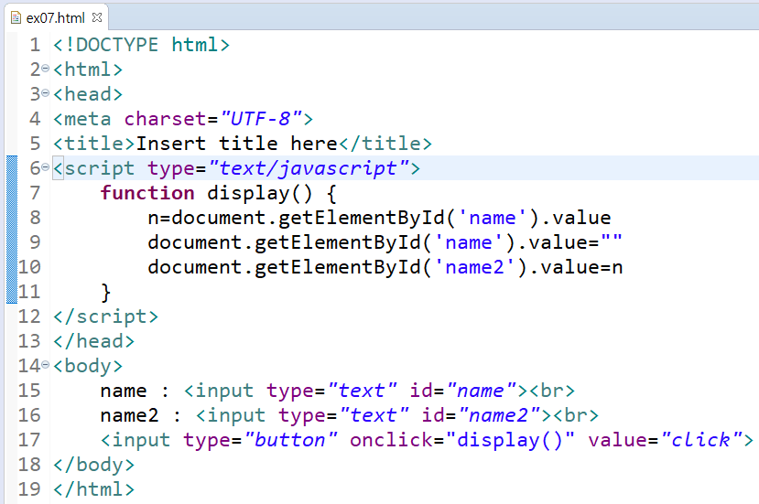Click the DOCTYPE html declaration
The height and width of the screenshot is (504, 759).
point(141,45)
